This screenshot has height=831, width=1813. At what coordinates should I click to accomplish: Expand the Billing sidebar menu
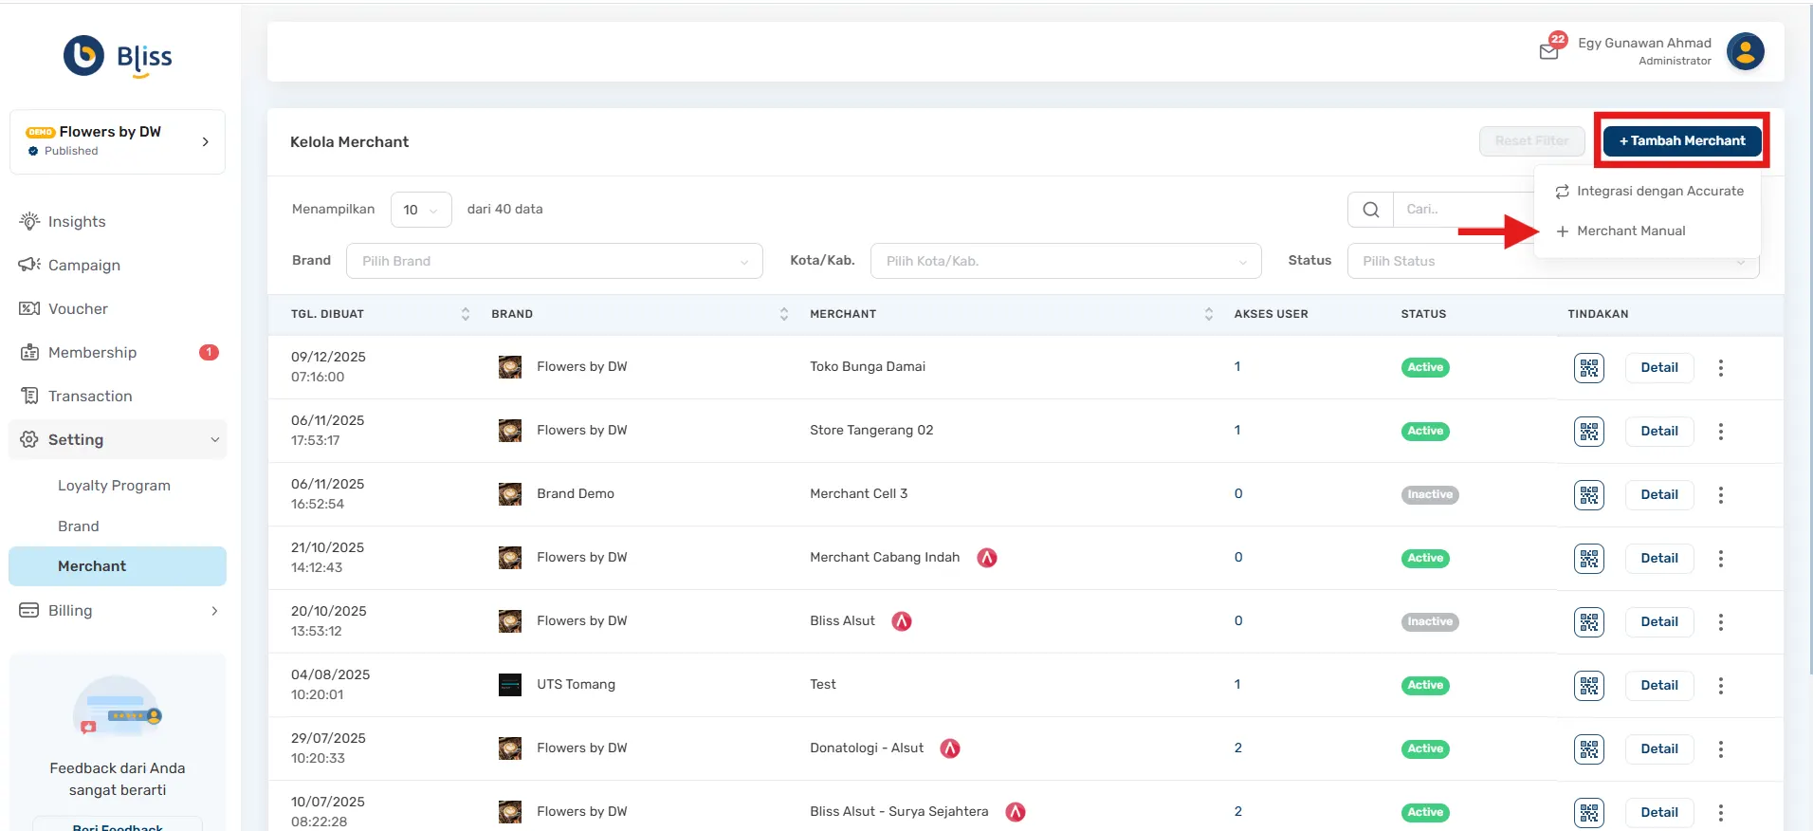(x=118, y=611)
